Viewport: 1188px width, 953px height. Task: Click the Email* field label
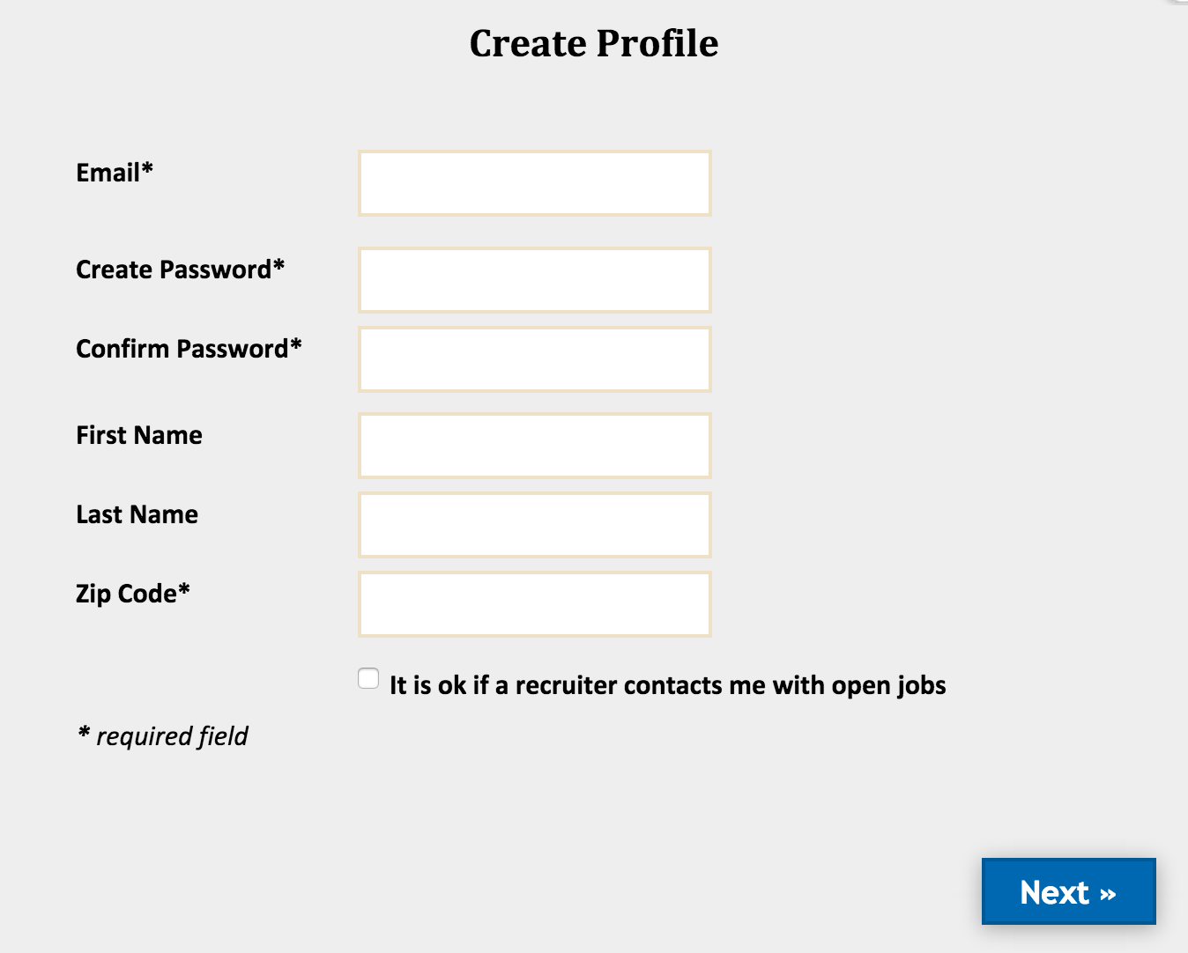click(114, 173)
